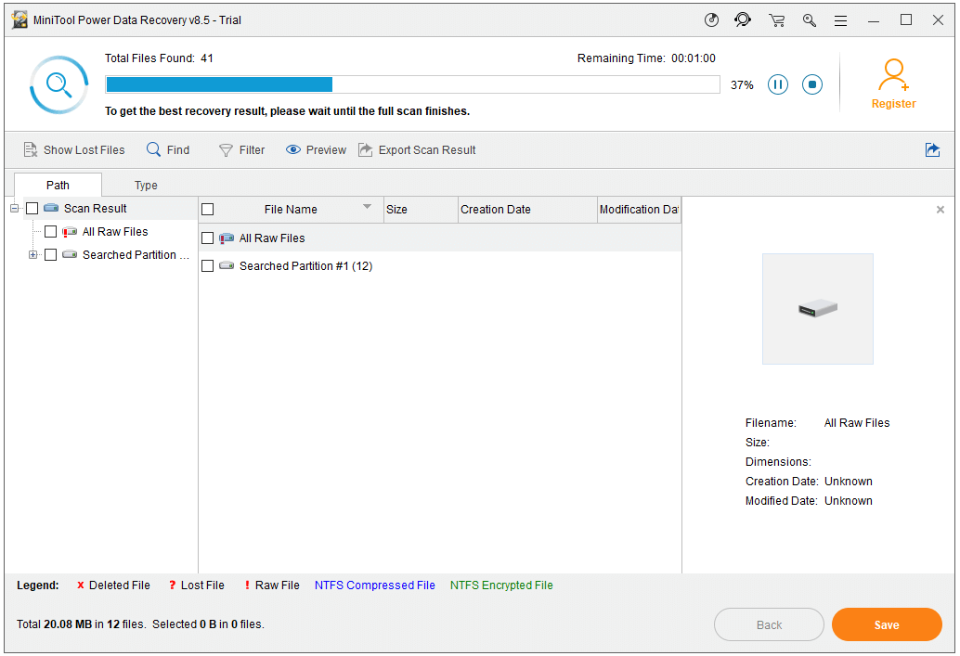Select the Path tab
This screenshot has width=960, height=656.
click(x=58, y=185)
